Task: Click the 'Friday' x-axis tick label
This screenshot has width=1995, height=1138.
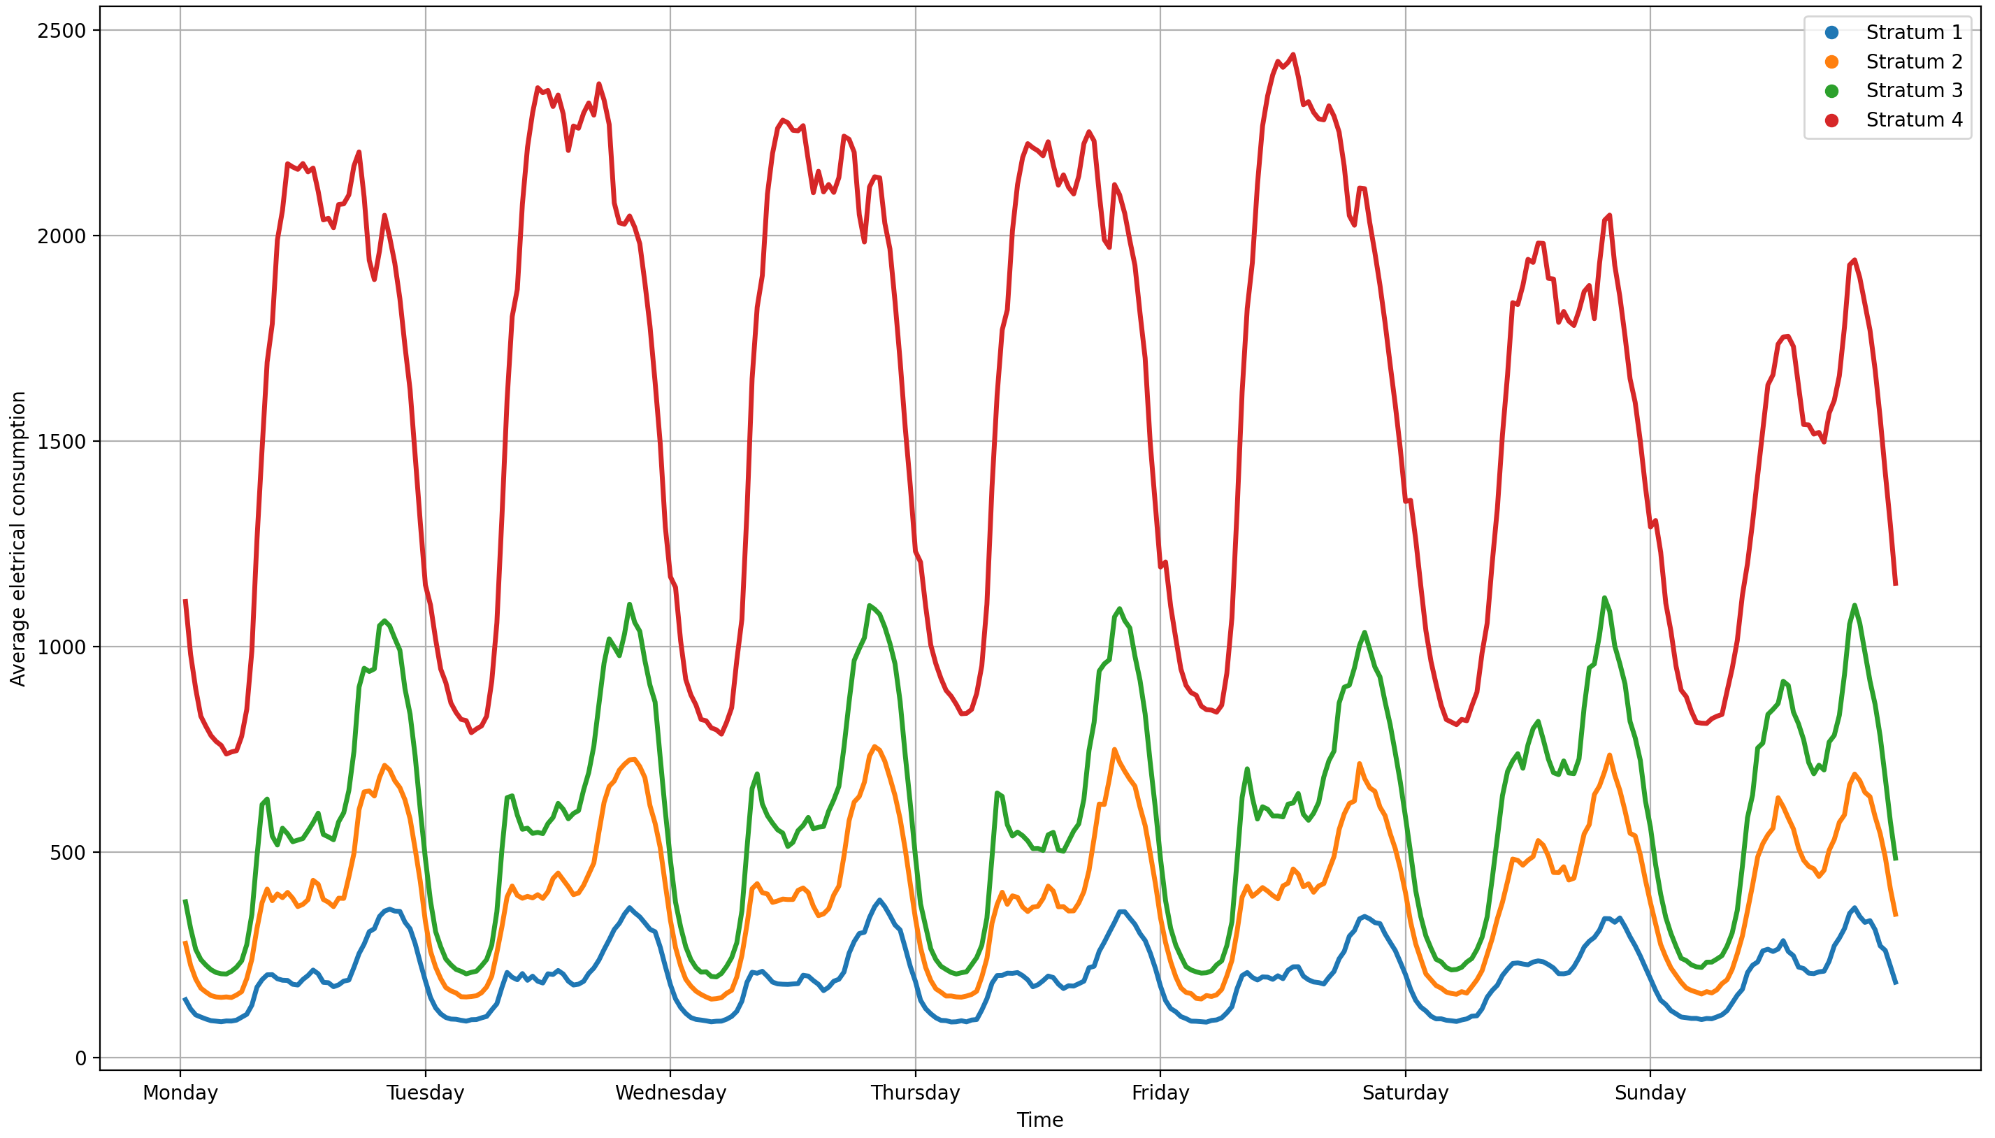Action: click(x=1160, y=1093)
